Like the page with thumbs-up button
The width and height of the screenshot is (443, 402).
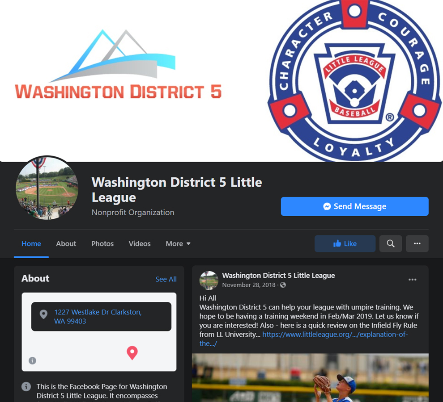[x=345, y=243]
